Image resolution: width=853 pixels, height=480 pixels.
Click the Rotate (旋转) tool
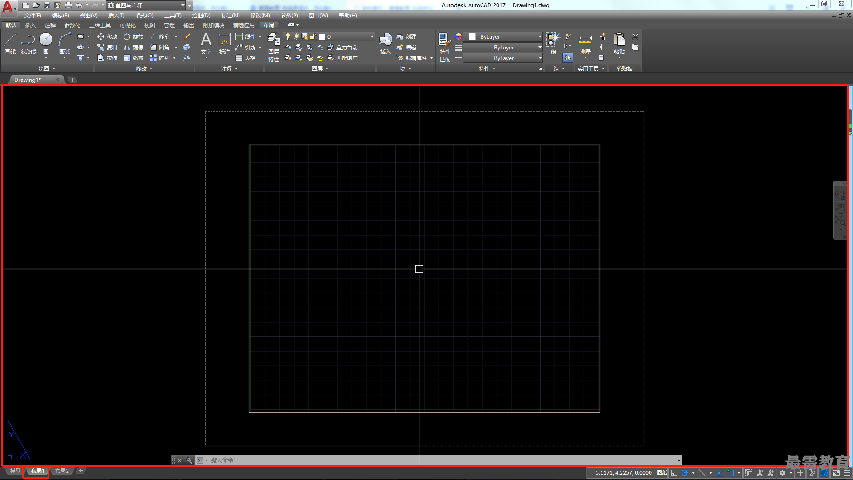(133, 36)
